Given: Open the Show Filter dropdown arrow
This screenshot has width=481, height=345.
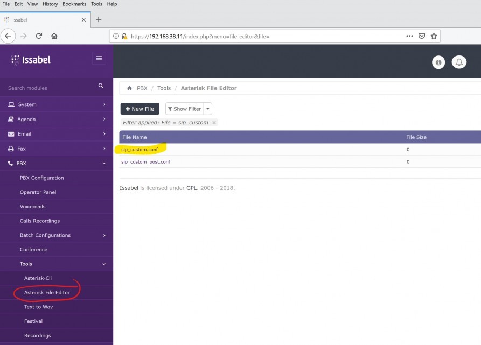Looking at the screenshot, I should click(x=208, y=109).
